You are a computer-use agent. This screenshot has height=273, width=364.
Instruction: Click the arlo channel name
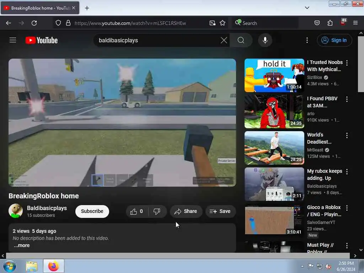[x=311, y=113]
